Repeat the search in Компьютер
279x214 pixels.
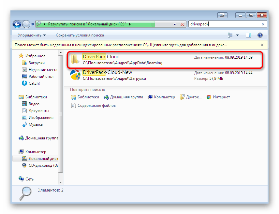click(161, 97)
